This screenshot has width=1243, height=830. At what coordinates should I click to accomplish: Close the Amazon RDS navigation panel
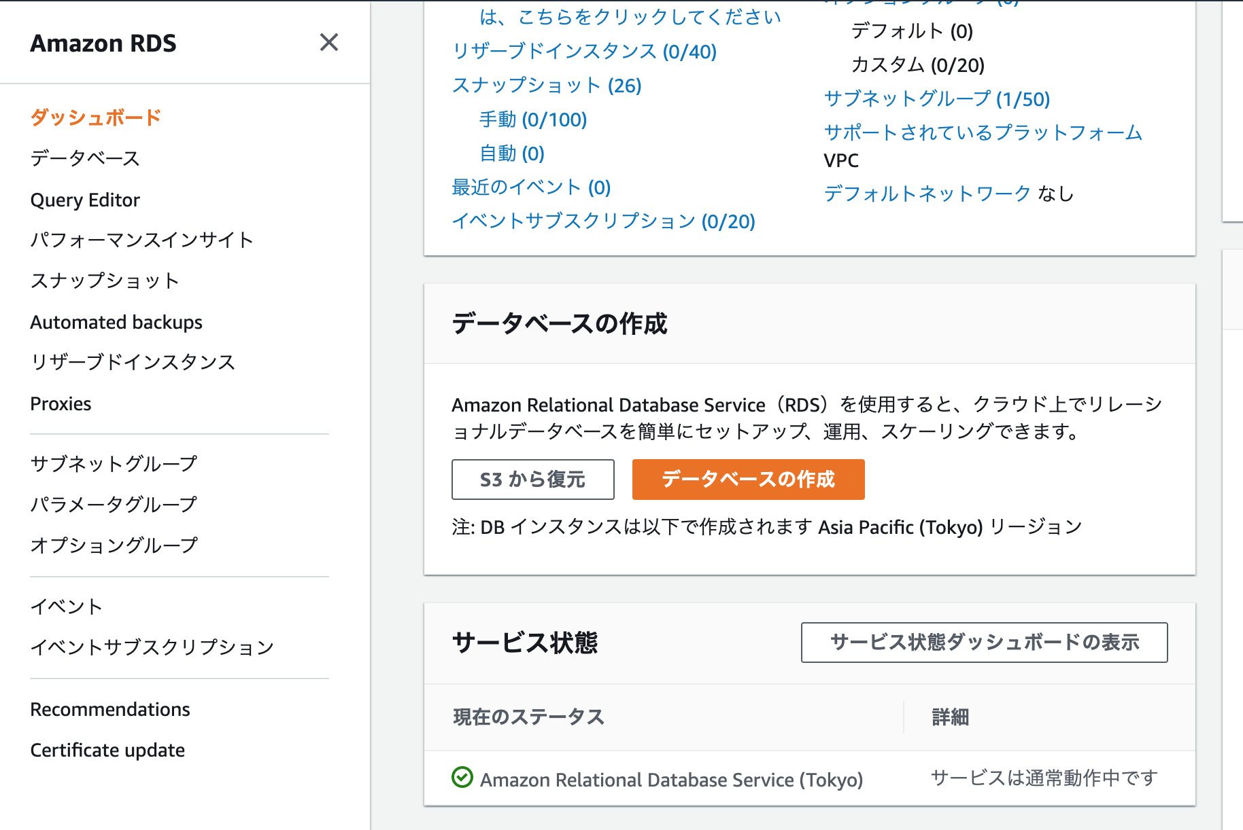329,43
